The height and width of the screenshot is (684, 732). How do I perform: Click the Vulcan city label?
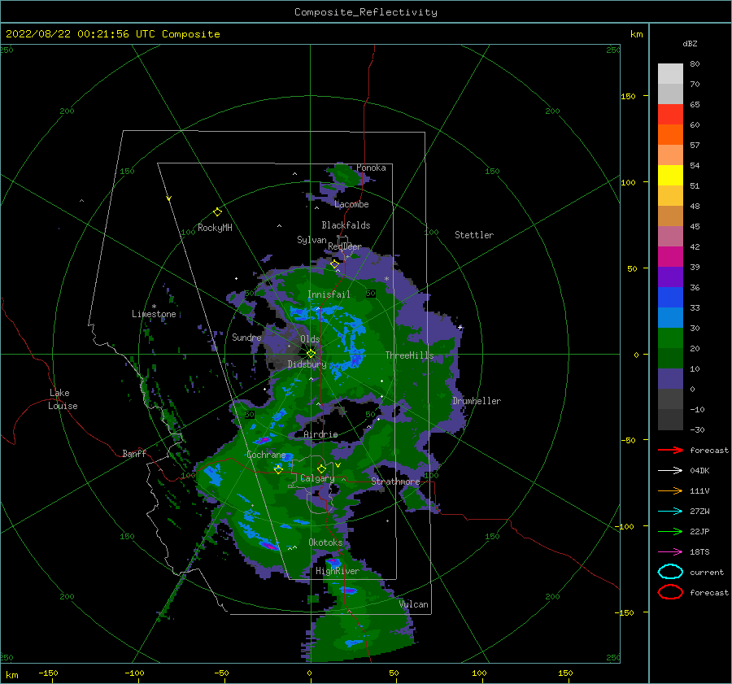(414, 604)
